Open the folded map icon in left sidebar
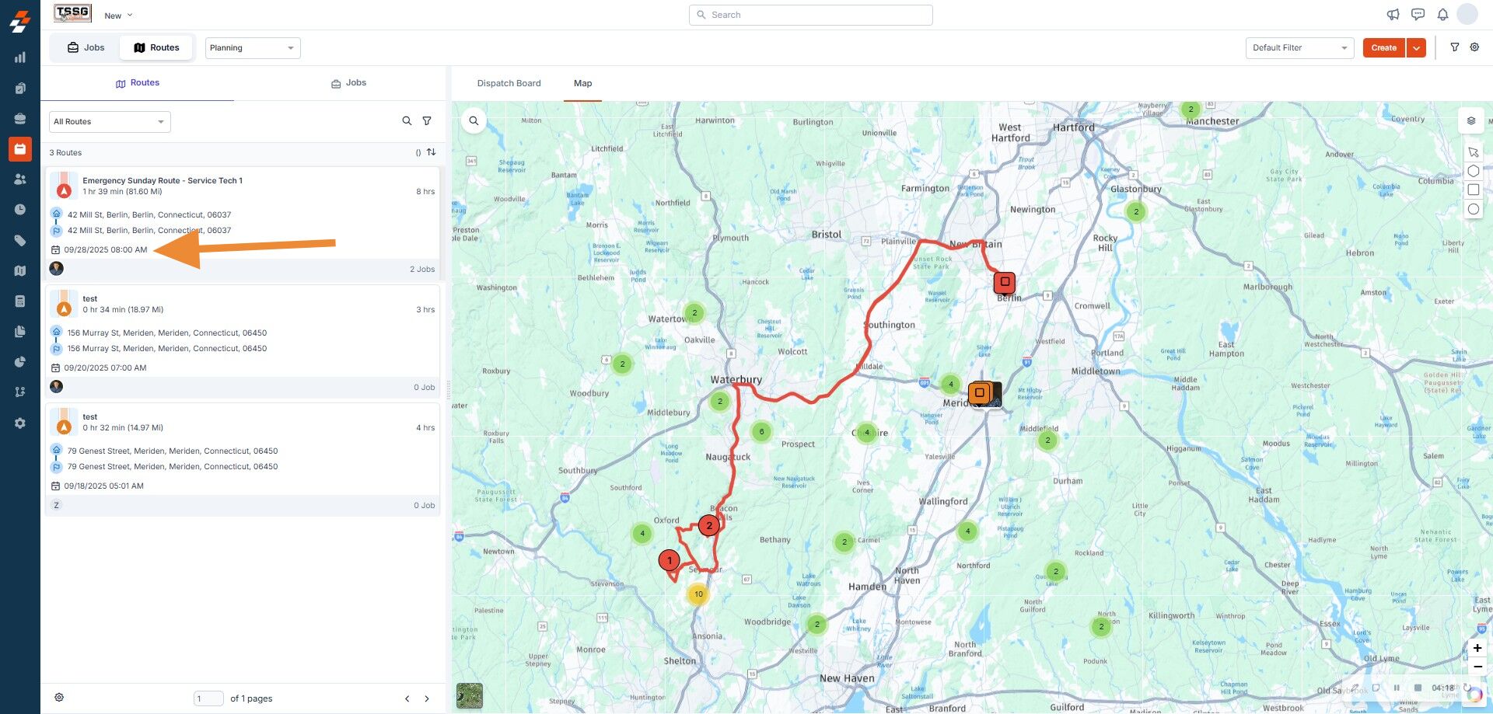 coord(20,270)
